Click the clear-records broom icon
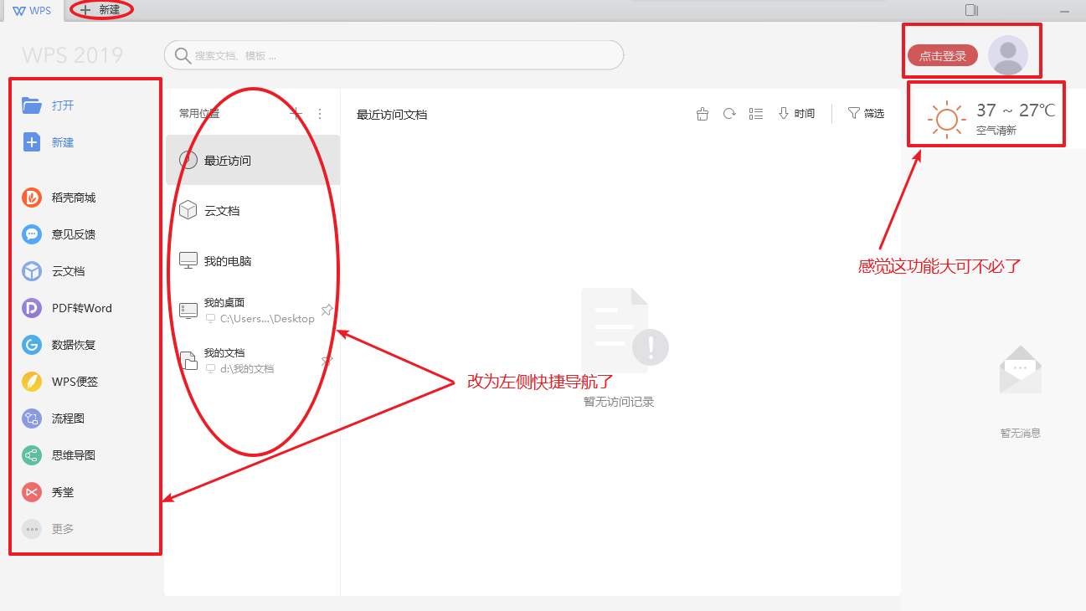The height and width of the screenshot is (611, 1086). pos(703,114)
